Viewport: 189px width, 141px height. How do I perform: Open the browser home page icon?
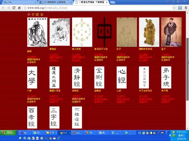click(x=19, y=8)
